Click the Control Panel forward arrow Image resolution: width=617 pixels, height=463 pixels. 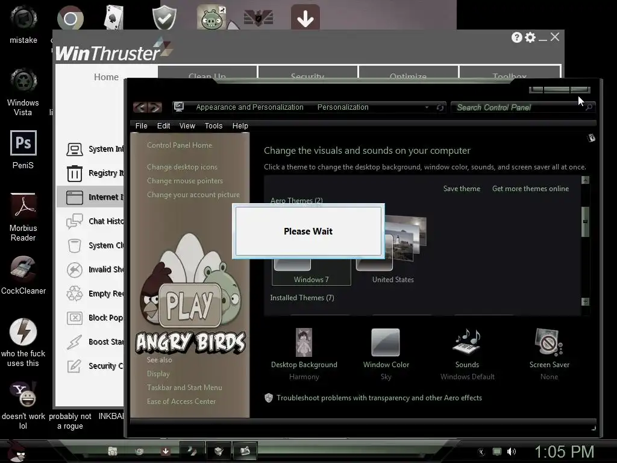tap(155, 107)
